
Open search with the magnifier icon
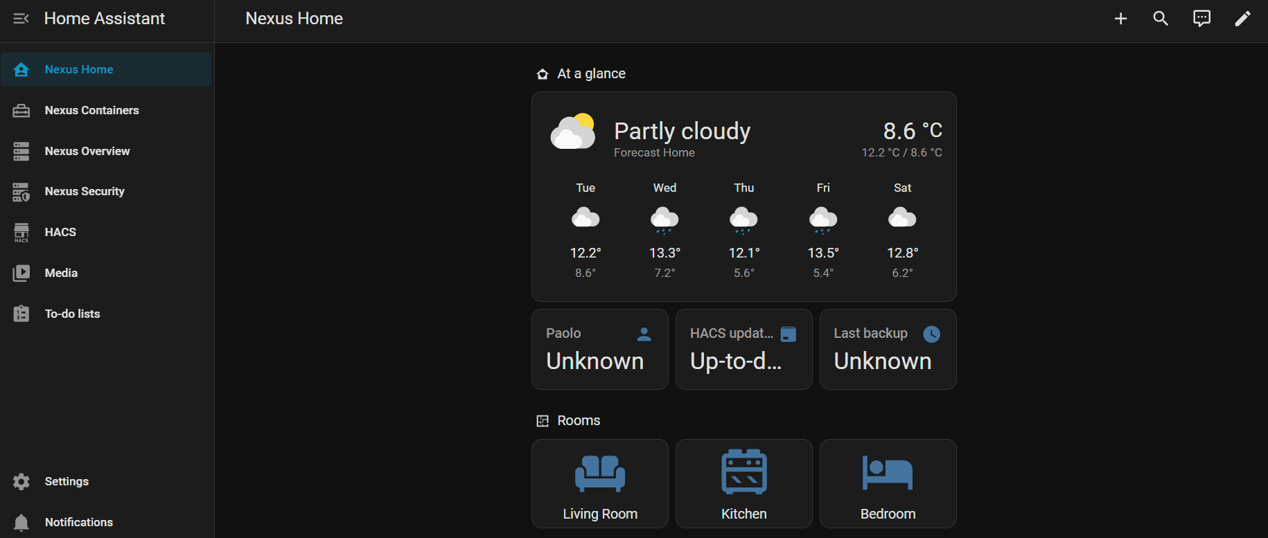coord(1161,19)
